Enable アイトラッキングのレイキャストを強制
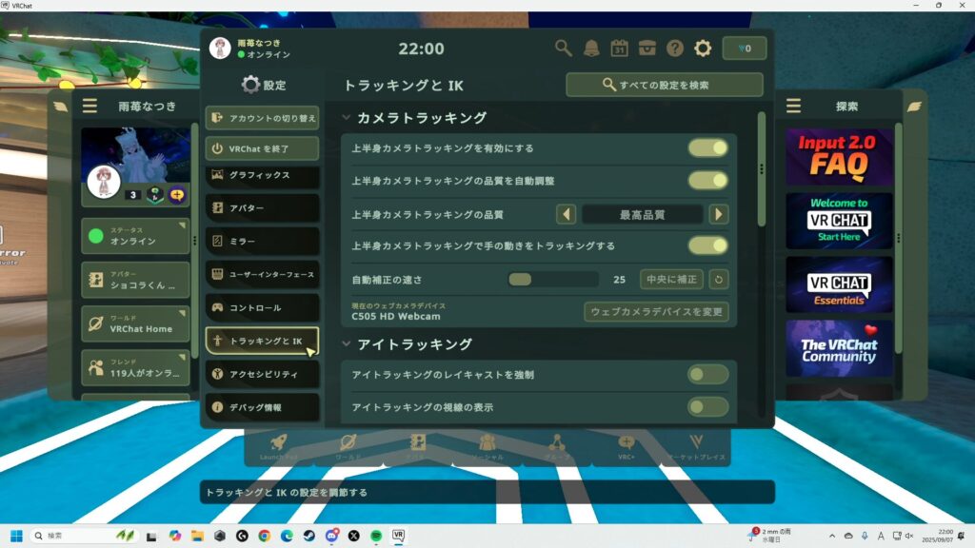975x548 pixels. pyautogui.click(x=708, y=375)
